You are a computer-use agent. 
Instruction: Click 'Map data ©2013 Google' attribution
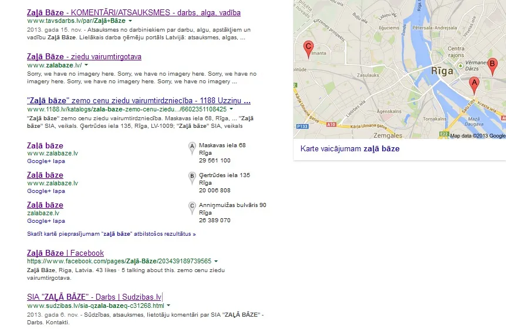click(478, 136)
